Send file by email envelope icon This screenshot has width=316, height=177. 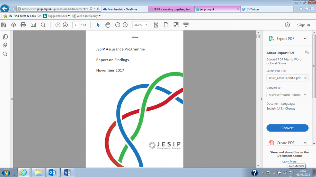(x=33, y=25)
